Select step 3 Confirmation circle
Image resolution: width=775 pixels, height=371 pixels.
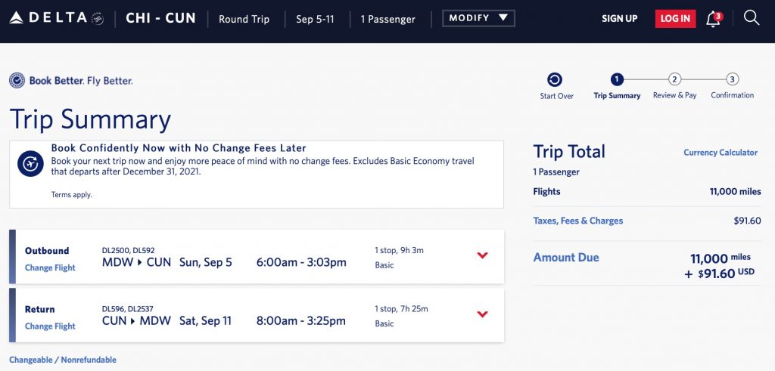[x=732, y=79]
